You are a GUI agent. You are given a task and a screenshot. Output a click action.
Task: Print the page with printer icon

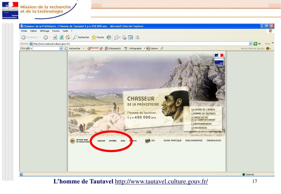coord(124,37)
